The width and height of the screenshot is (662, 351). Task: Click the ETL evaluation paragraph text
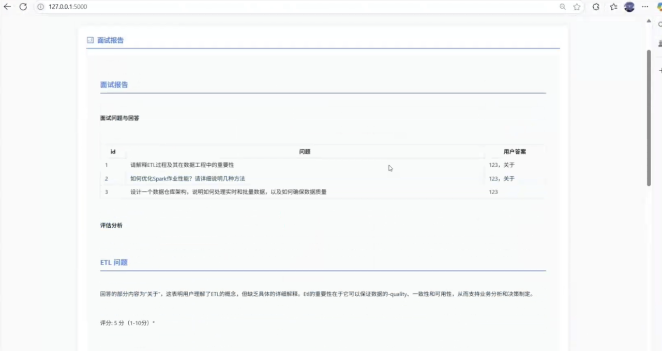tap(317, 294)
